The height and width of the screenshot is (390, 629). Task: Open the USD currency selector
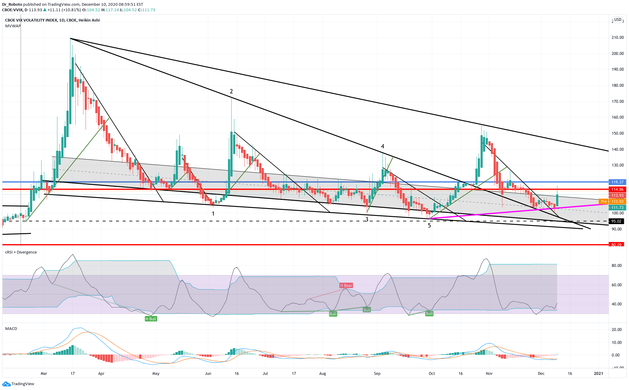click(618, 20)
